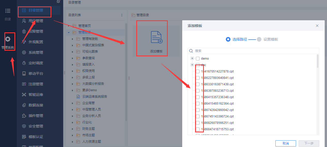327x147 pixels.
Task: Click the 插件管理 puzzle icon
Action: click(x=24, y=116)
